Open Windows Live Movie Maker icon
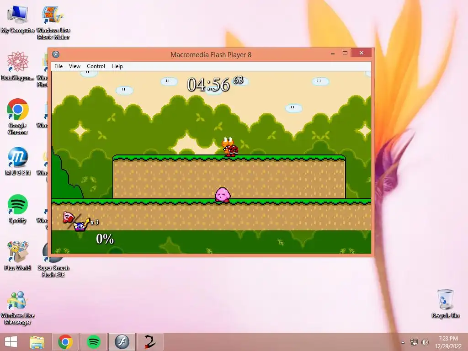The height and width of the screenshot is (351, 468). coord(53,23)
